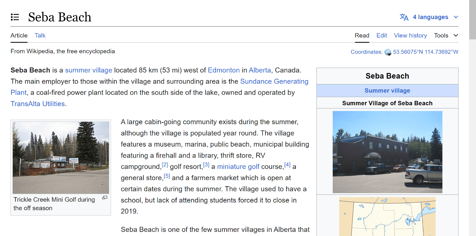Open the Edmonton article link

pos(224,70)
